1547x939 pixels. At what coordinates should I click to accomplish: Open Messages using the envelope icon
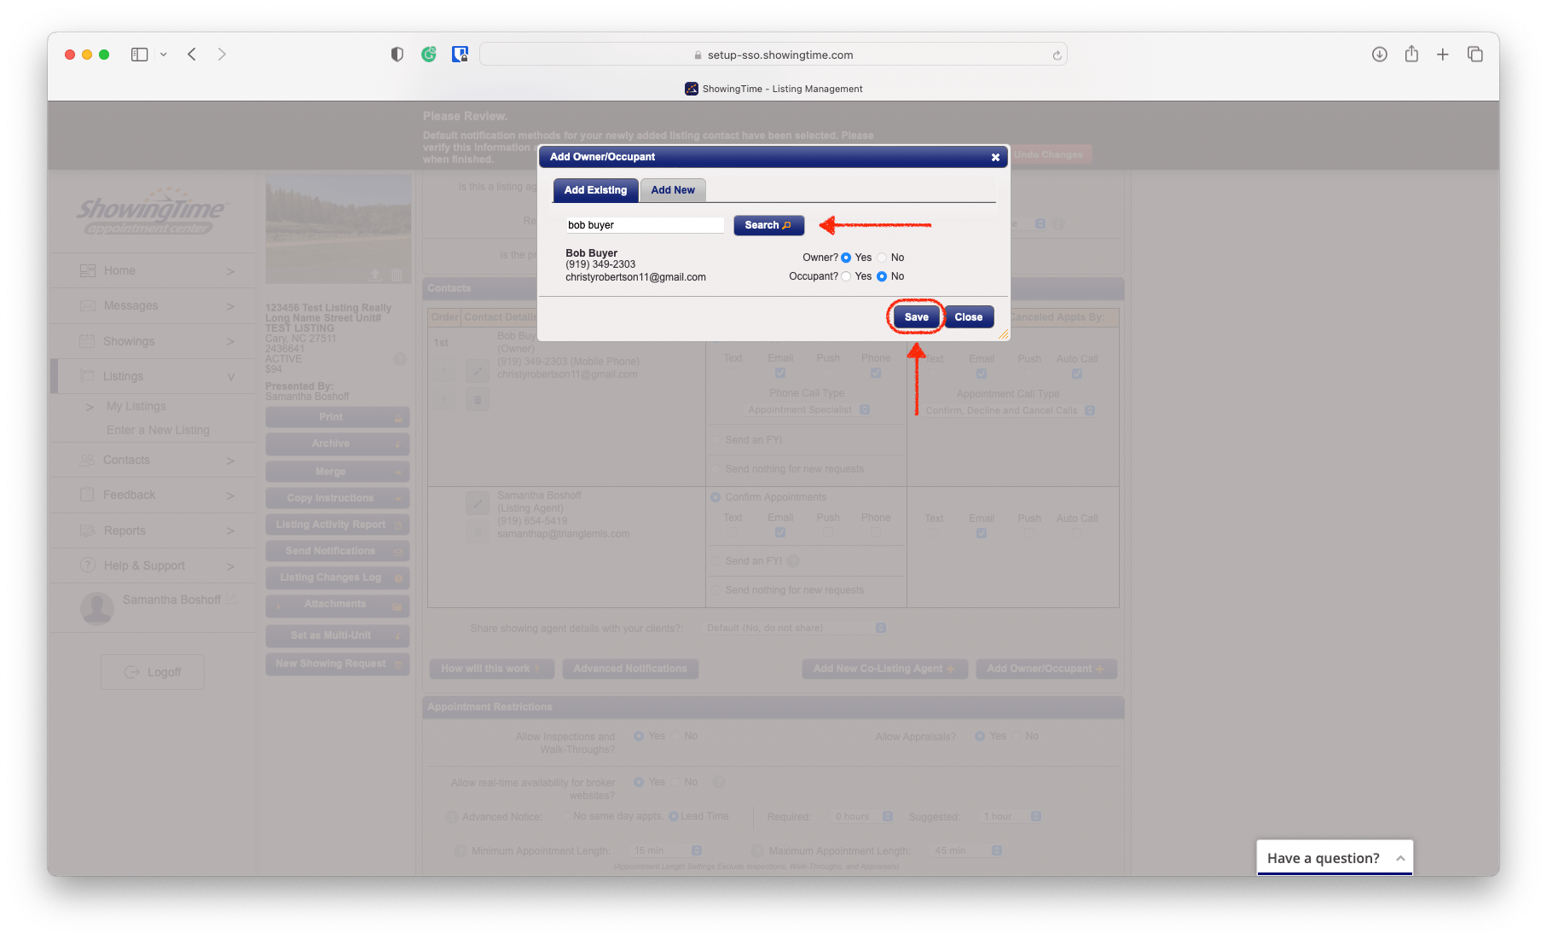(88, 305)
